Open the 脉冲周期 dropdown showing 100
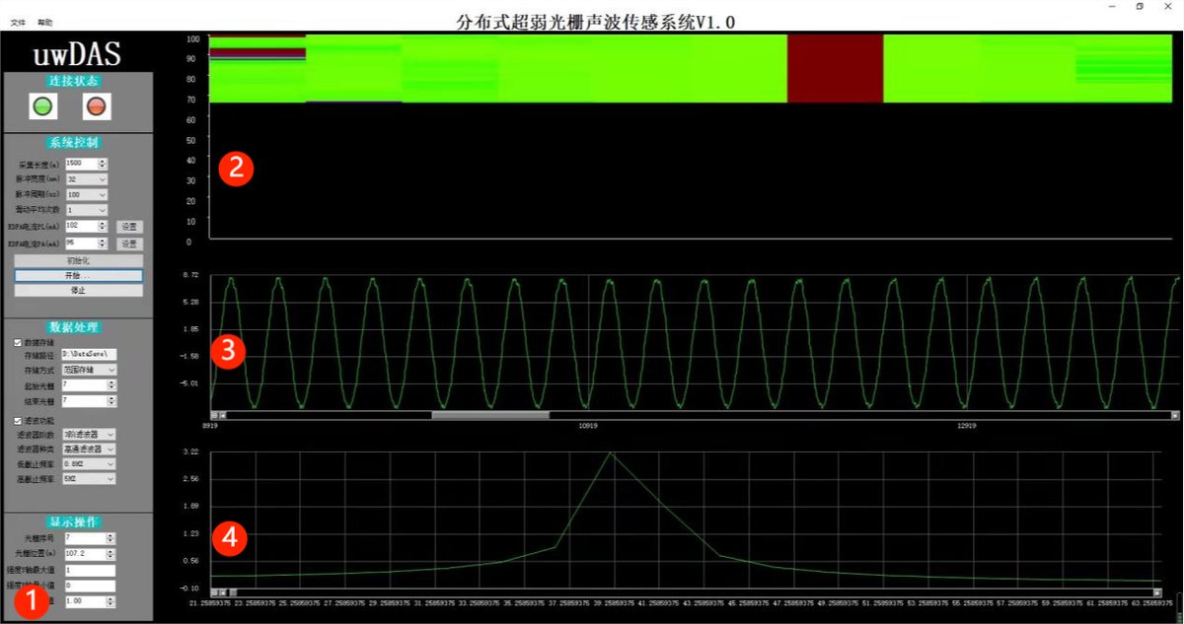 (86, 194)
